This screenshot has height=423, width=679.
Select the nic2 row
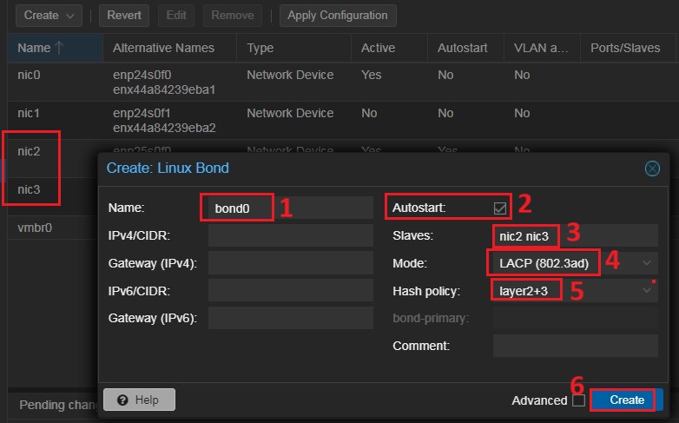[x=53, y=158]
